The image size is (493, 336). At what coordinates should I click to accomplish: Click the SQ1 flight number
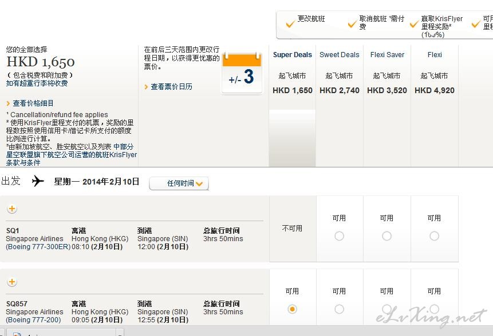pos(13,231)
